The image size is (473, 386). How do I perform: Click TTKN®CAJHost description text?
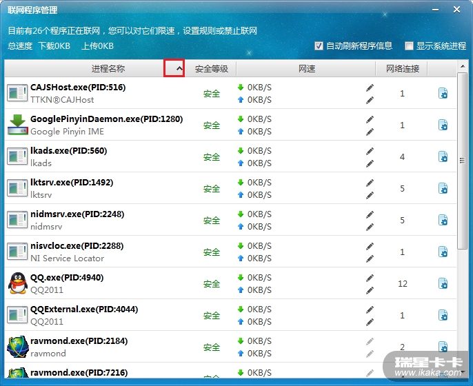[62, 100]
